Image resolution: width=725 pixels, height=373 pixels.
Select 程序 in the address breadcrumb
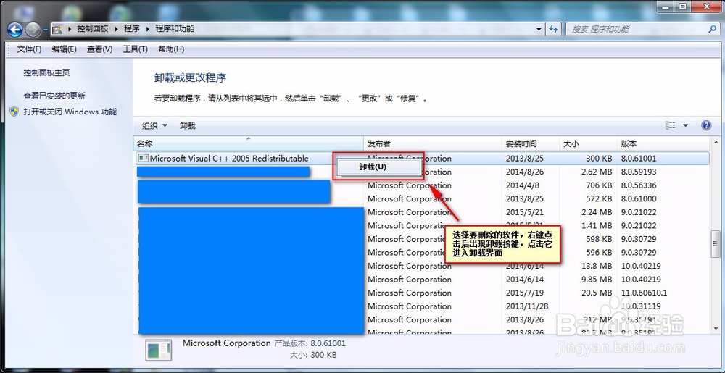click(x=132, y=29)
